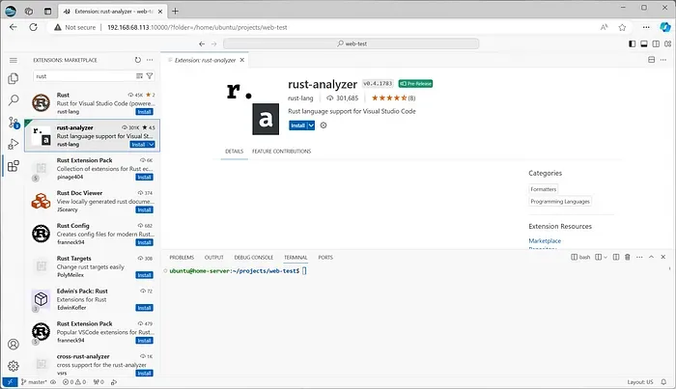Open the Layout: US status item
This screenshot has height=389, width=676.
pyautogui.click(x=640, y=382)
